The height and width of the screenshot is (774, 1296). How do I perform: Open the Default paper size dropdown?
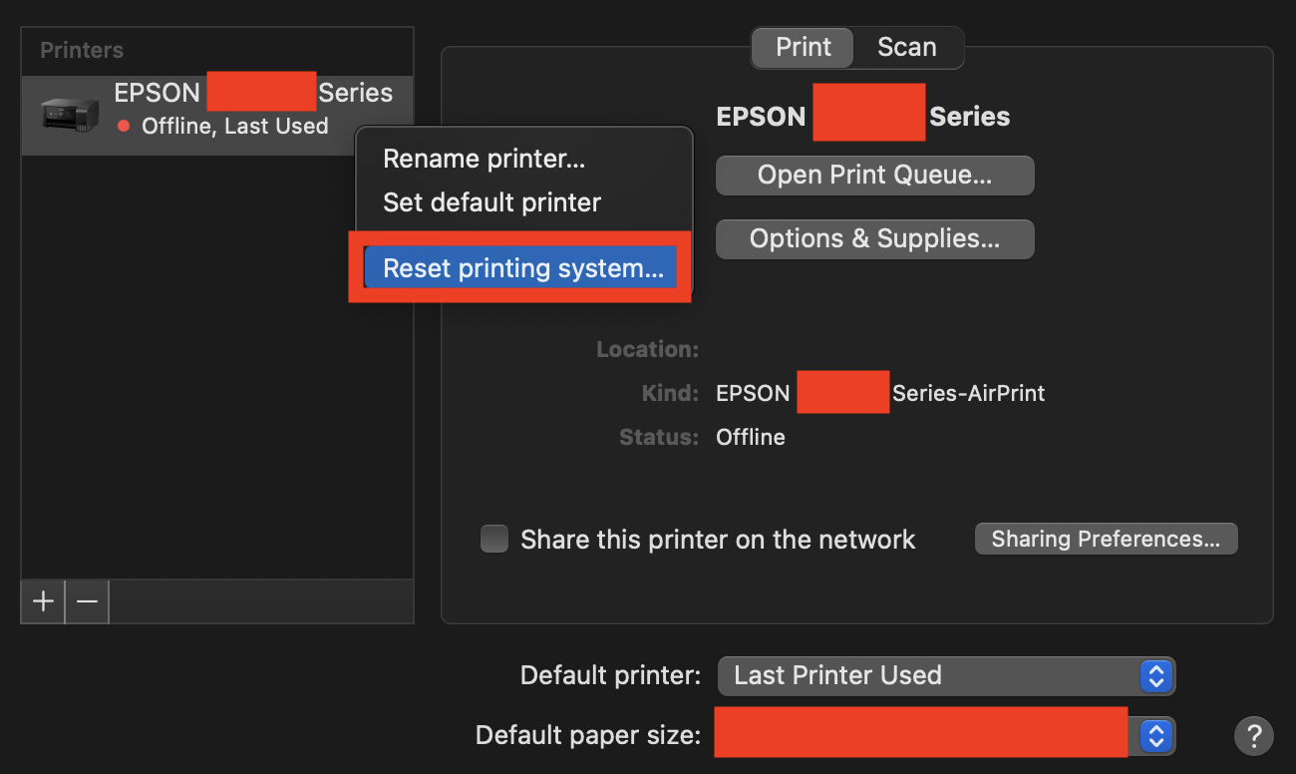tap(945, 736)
